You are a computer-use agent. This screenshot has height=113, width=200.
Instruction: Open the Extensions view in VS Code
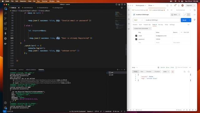[5, 24]
